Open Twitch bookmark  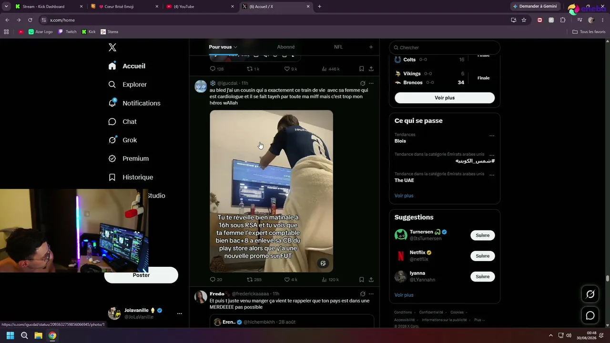coord(67,32)
